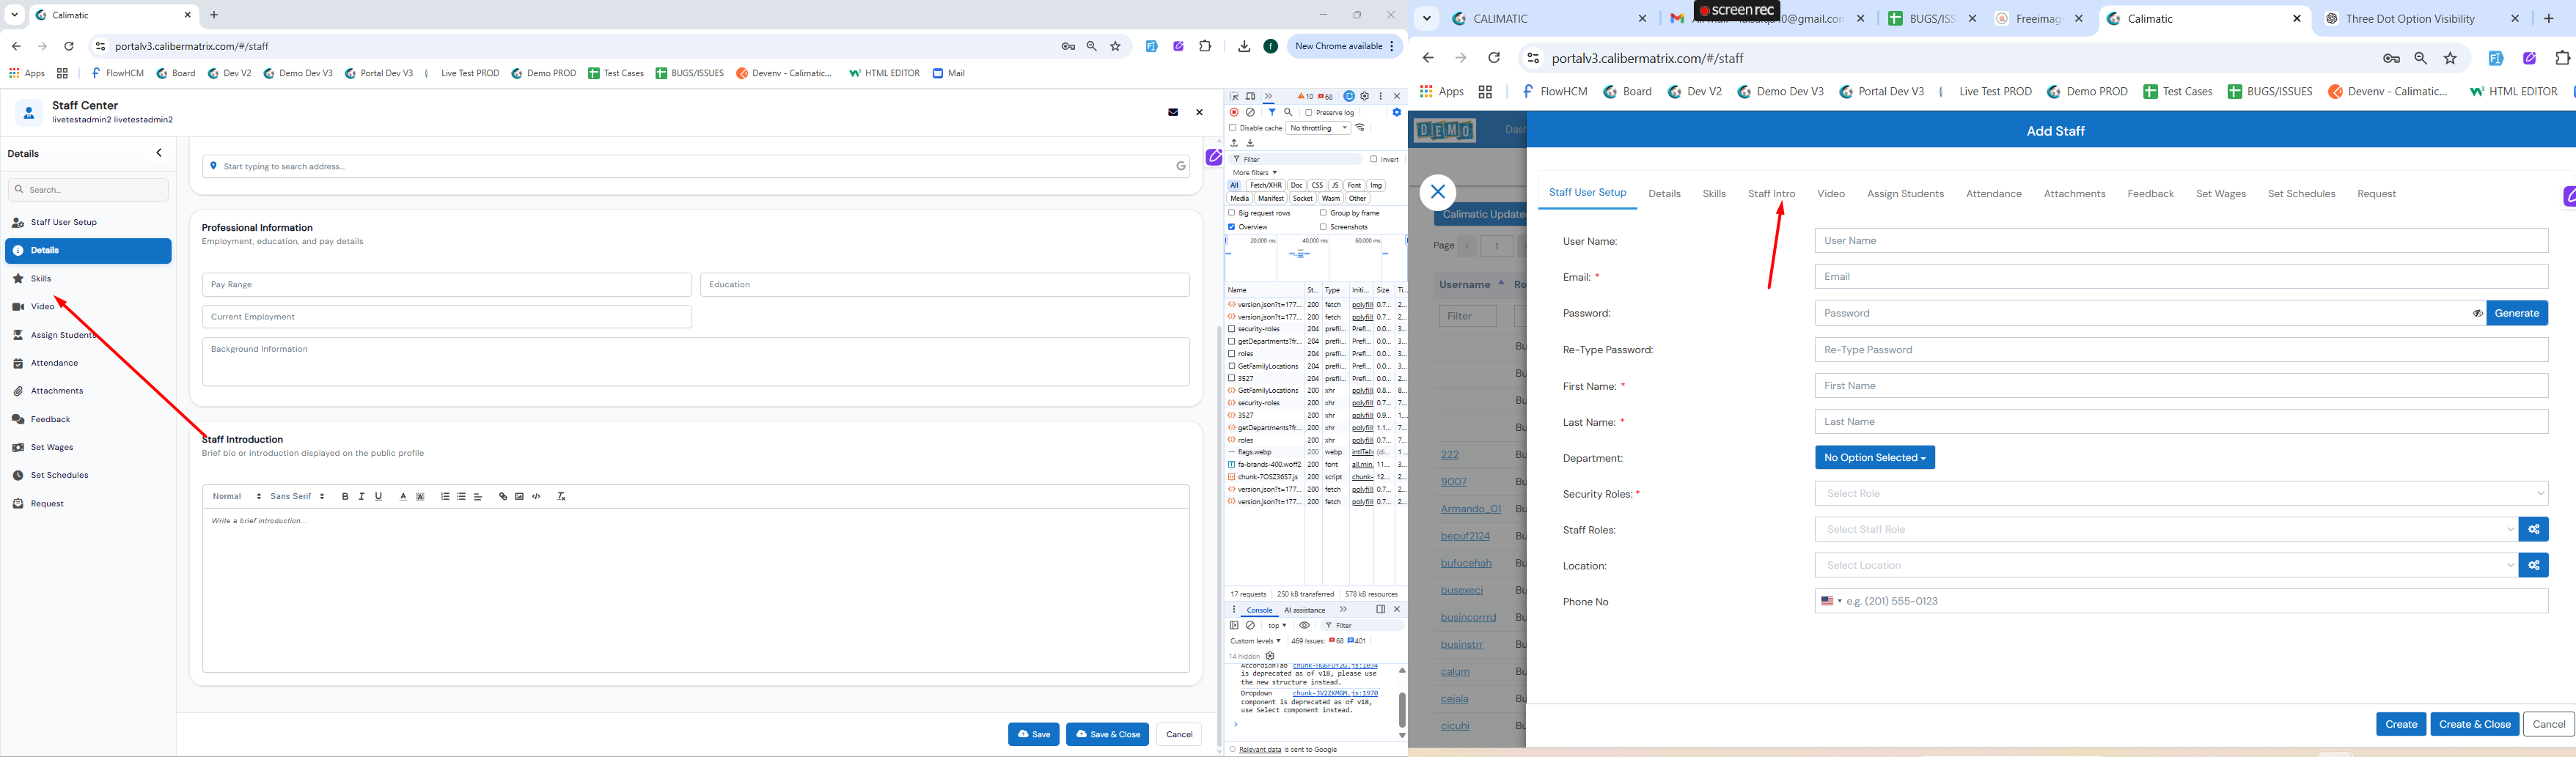Bookmark the page using the star in the right browser
This screenshot has width=2576, height=757.
[2450, 58]
